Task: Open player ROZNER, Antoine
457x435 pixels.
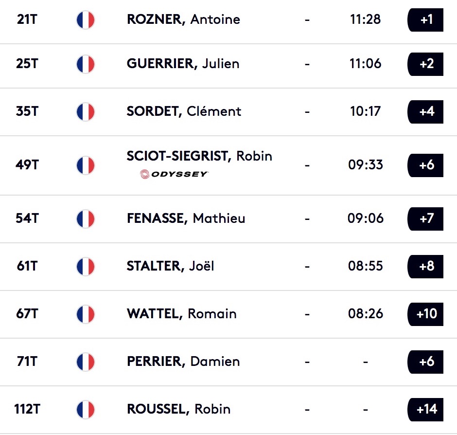Action: pyautogui.click(x=183, y=19)
